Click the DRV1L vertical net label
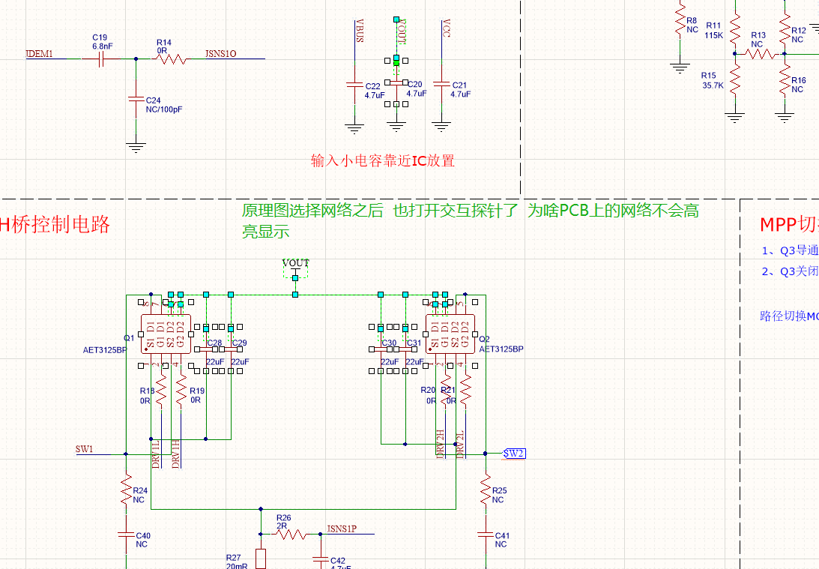This screenshot has width=819, height=569. (156, 454)
